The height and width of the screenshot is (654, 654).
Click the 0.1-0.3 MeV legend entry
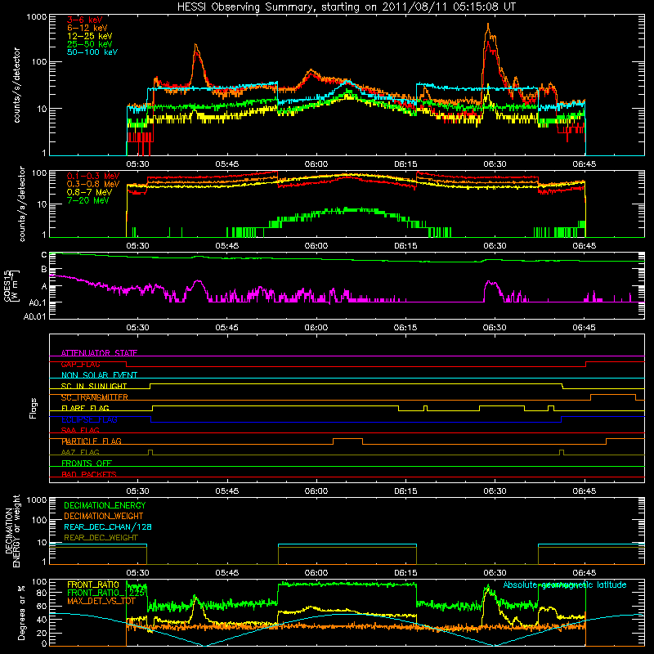(93, 176)
